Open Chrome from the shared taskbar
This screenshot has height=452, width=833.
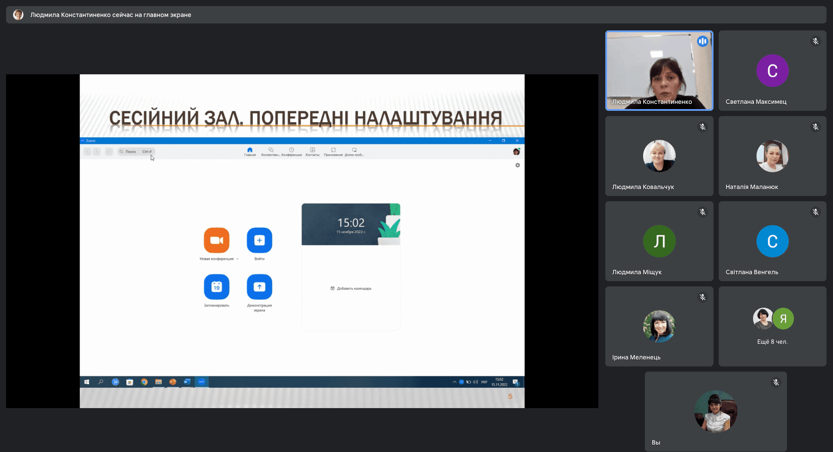click(x=144, y=382)
